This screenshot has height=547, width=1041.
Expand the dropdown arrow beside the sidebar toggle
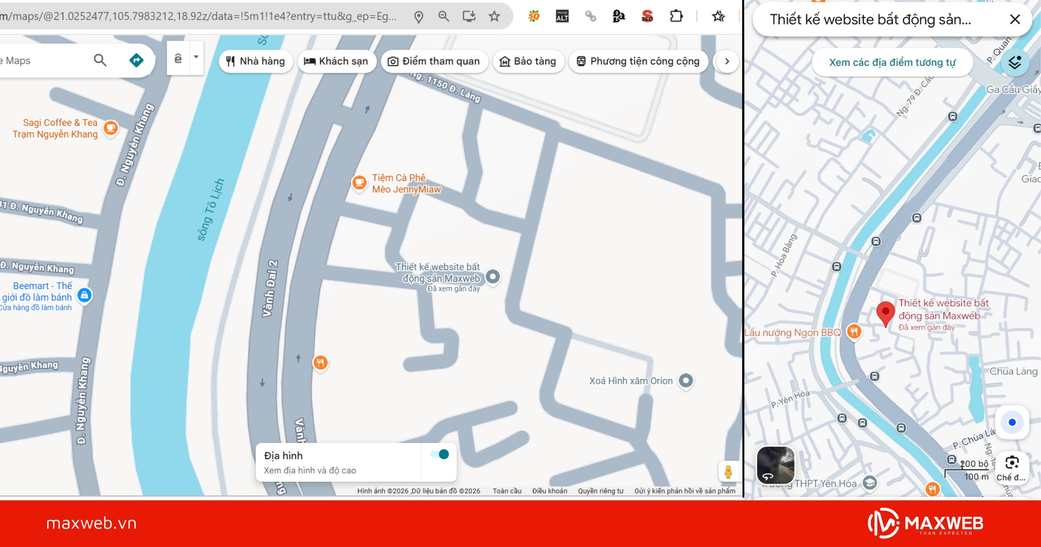tap(196, 58)
